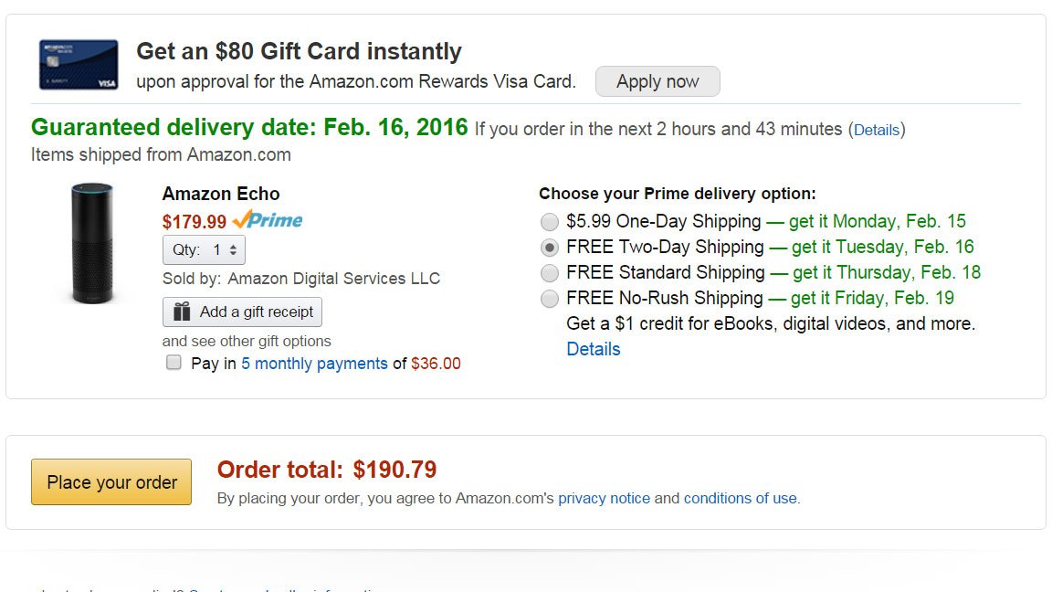Open Details link under No-Rush credit
1052x592 pixels.
(x=594, y=349)
